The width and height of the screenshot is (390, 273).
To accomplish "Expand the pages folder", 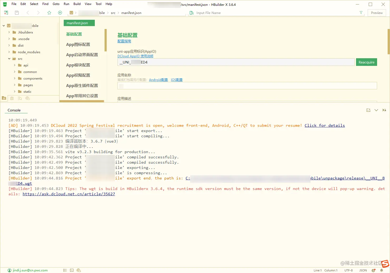I will [x=14, y=85].
